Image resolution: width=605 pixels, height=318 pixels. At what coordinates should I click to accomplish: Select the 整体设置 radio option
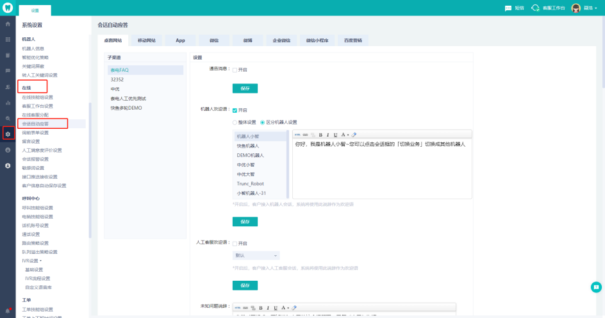[235, 122]
